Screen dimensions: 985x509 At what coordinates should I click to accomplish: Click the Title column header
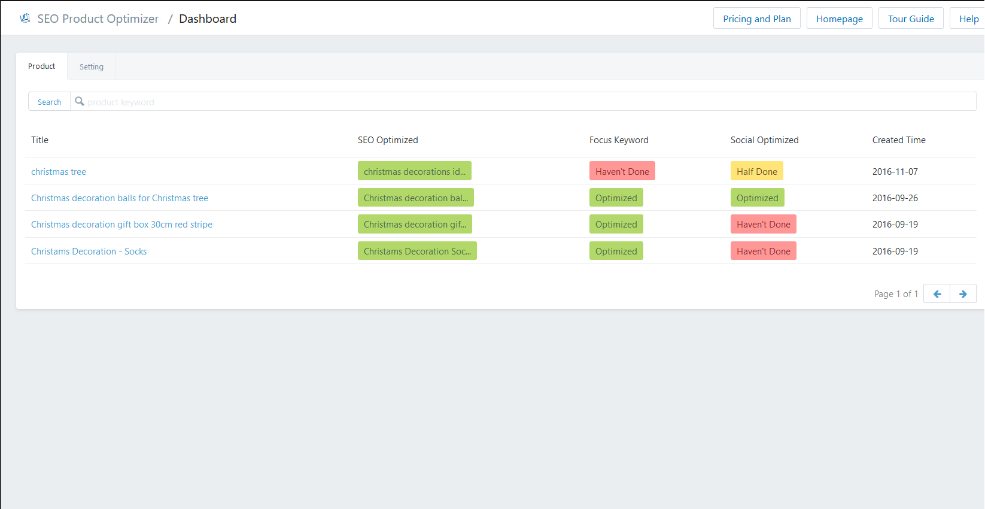[x=39, y=140]
